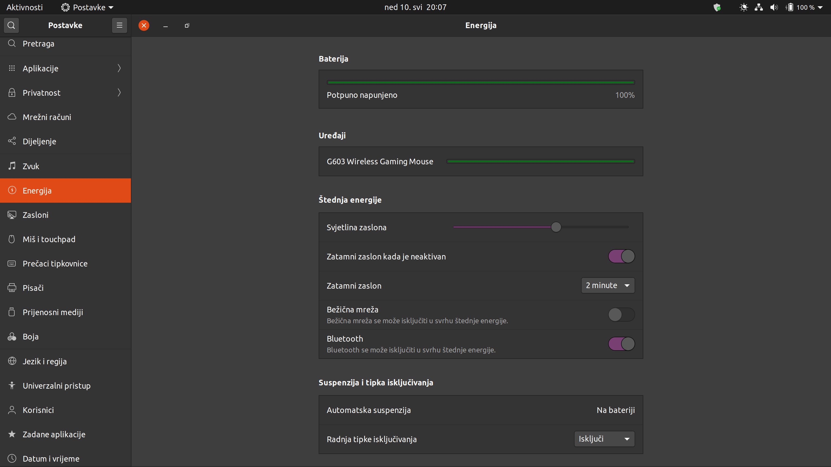Click the volume icon in top bar
The height and width of the screenshot is (467, 831).
(774, 7)
